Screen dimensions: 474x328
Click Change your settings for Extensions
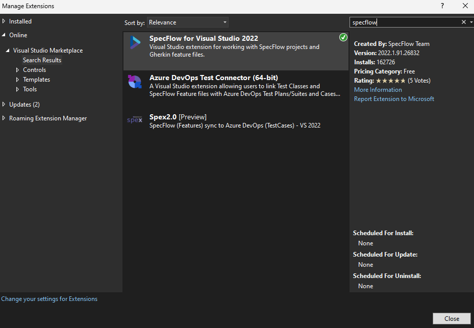click(49, 298)
